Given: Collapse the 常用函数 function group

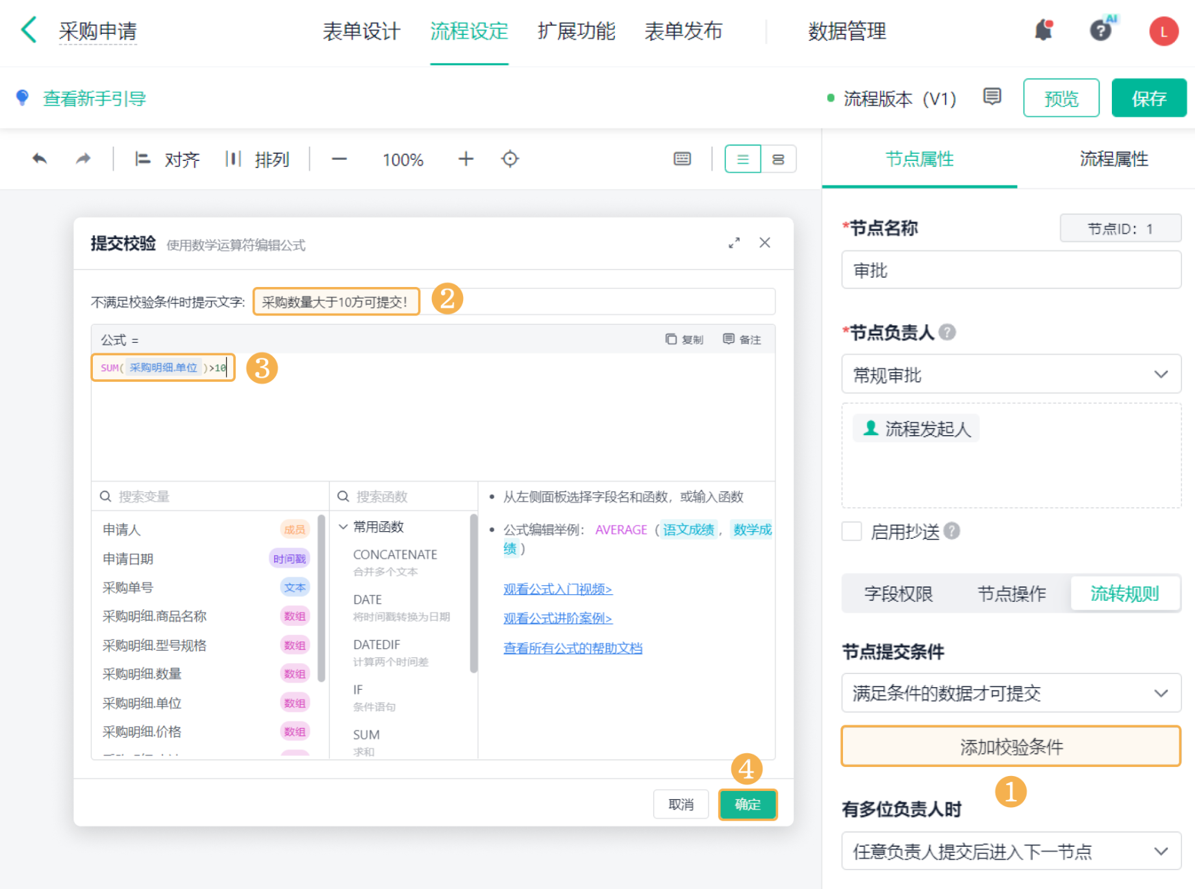Looking at the screenshot, I should click(x=344, y=527).
